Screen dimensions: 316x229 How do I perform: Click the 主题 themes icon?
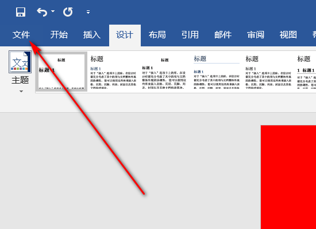(20, 62)
